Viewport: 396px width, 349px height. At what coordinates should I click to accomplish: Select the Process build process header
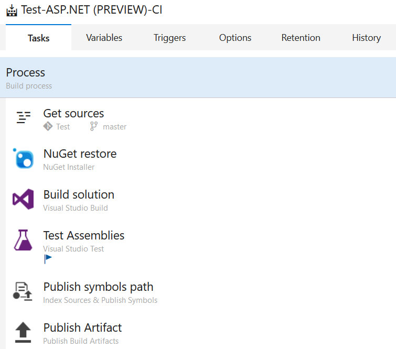pyautogui.click(x=198, y=78)
